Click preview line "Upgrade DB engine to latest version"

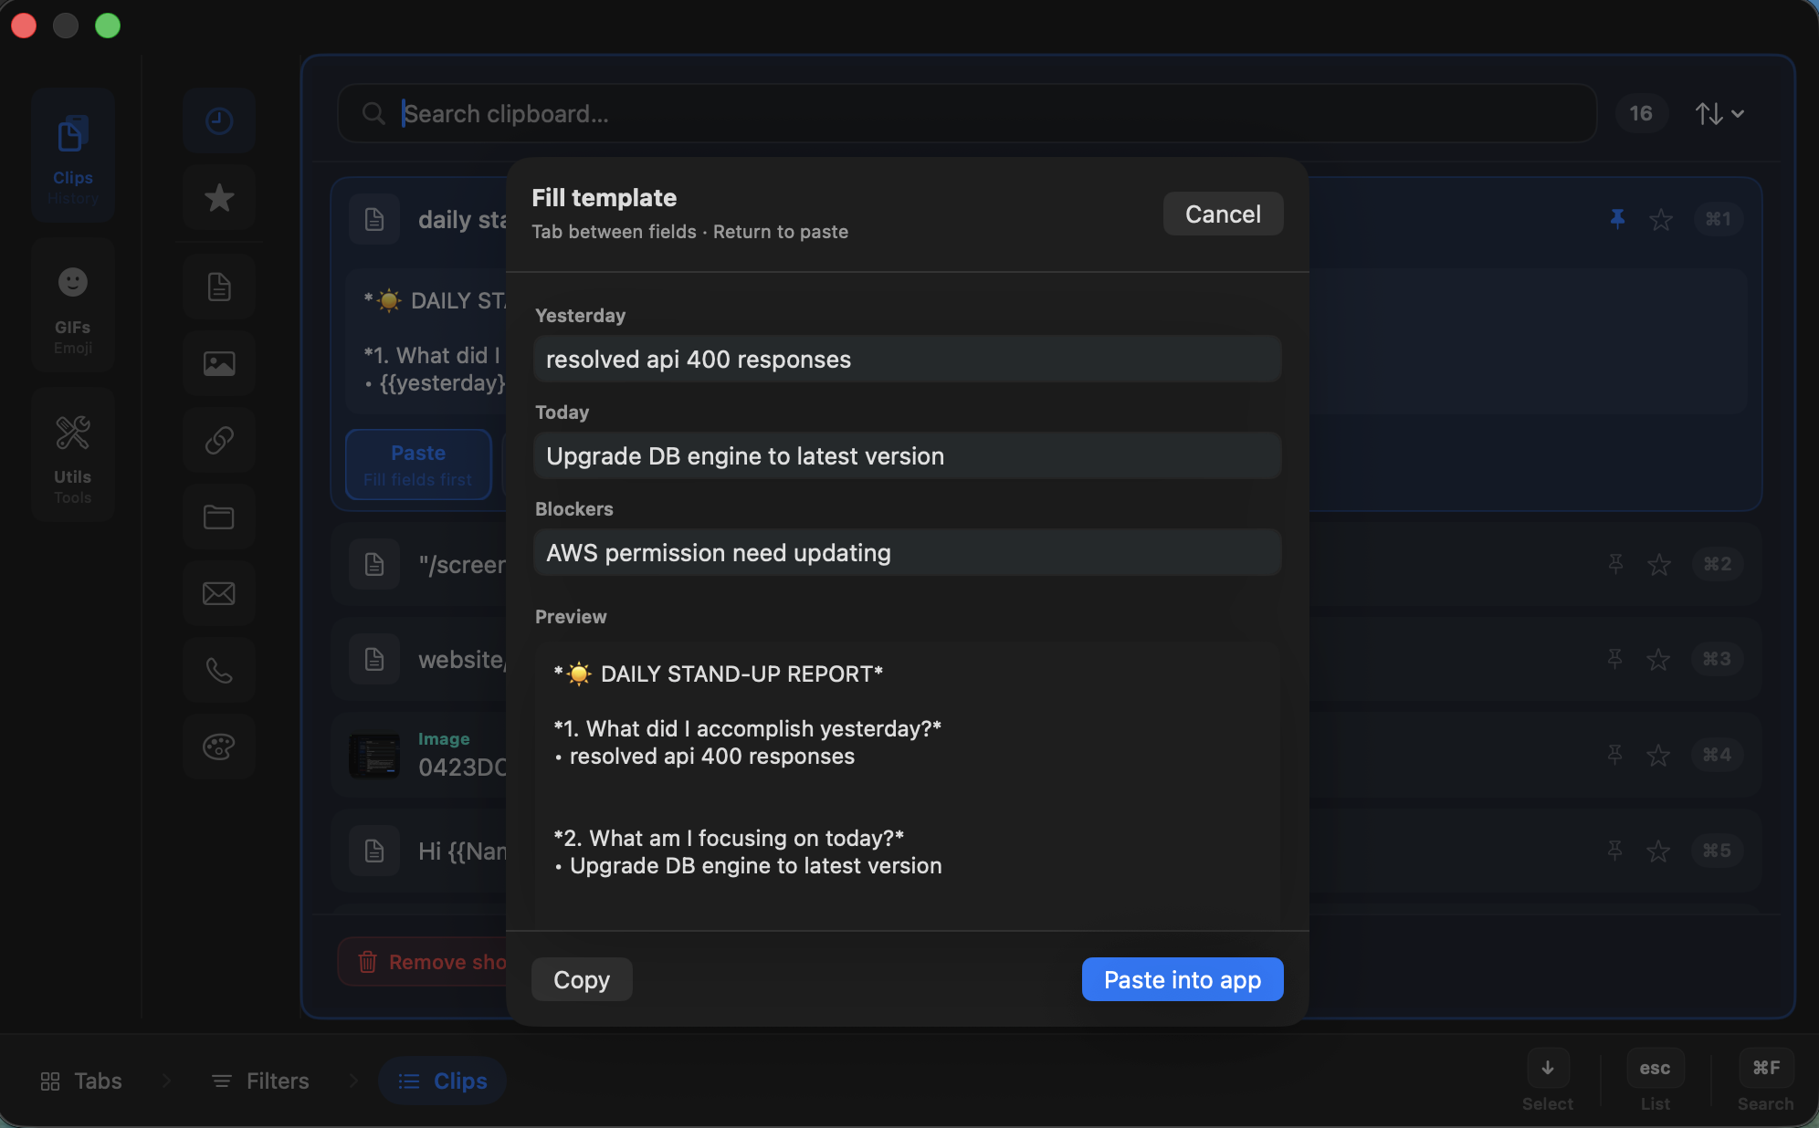755,866
